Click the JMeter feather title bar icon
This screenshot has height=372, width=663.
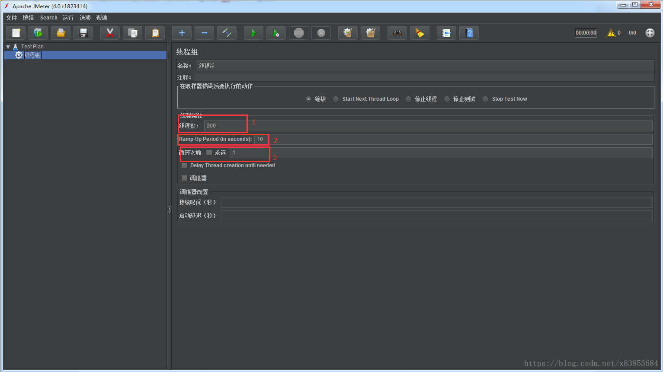click(x=6, y=6)
